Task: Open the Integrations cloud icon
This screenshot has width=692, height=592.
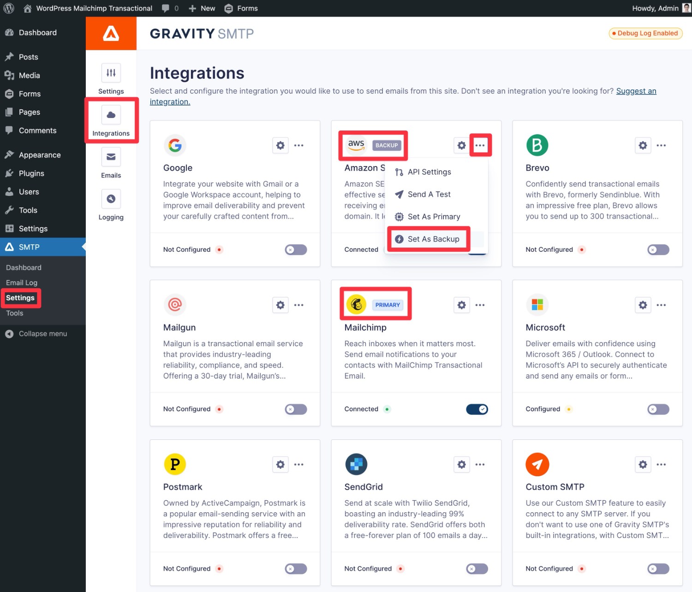Action: (111, 115)
